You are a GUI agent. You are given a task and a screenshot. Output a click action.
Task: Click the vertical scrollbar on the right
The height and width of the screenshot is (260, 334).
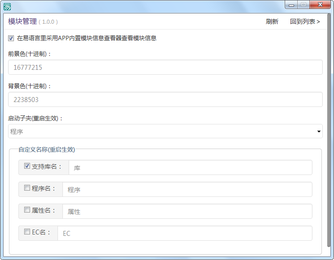coord(329,130)
